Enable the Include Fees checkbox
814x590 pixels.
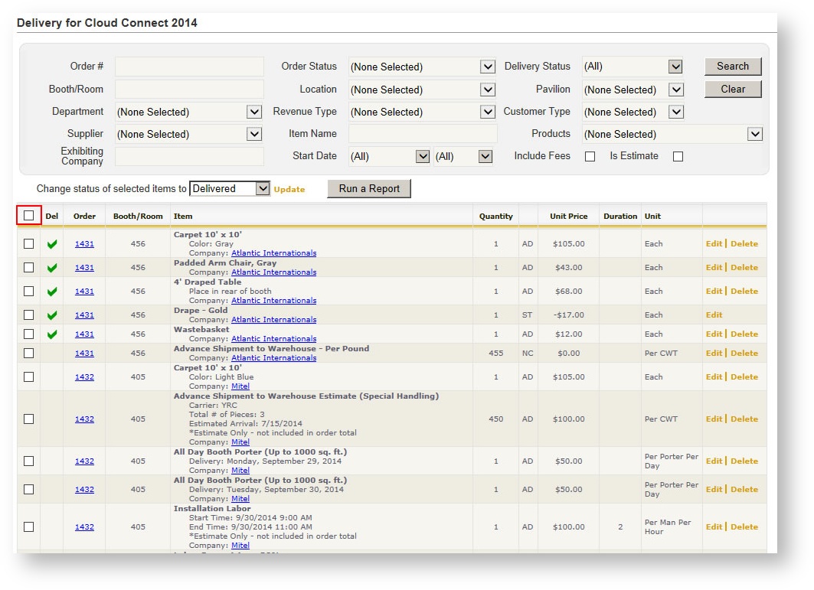590,156
